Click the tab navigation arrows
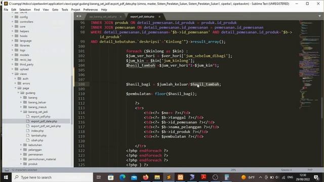Viewport: 324px width, 182px height. (78, 16)
